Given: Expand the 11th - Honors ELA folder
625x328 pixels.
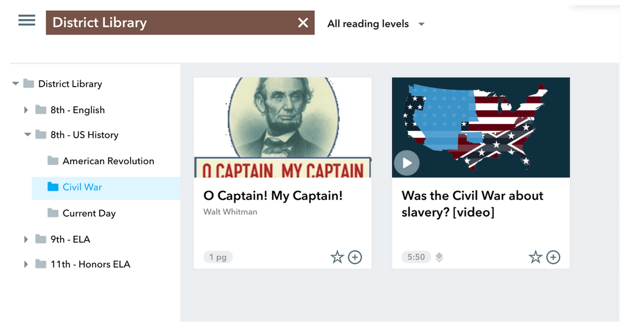Looking at the screenshot, I should tap(25, 264).
